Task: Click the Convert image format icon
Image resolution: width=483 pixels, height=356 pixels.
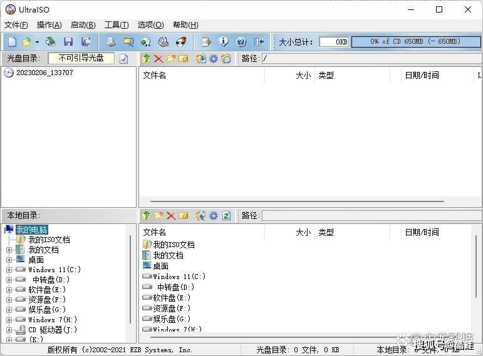Action: (128, 42)
